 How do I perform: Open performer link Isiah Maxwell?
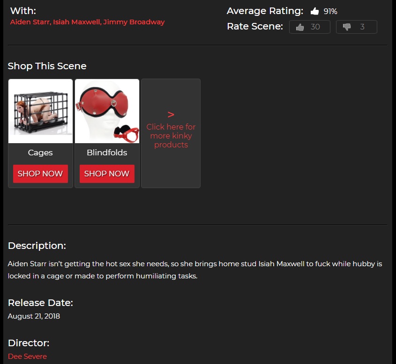tap(77, 22)
